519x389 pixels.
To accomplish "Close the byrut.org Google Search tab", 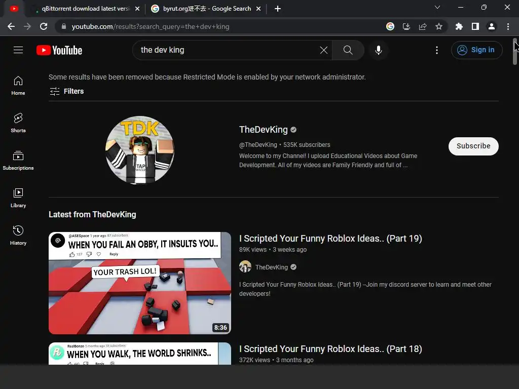I will tap(258, 9).
